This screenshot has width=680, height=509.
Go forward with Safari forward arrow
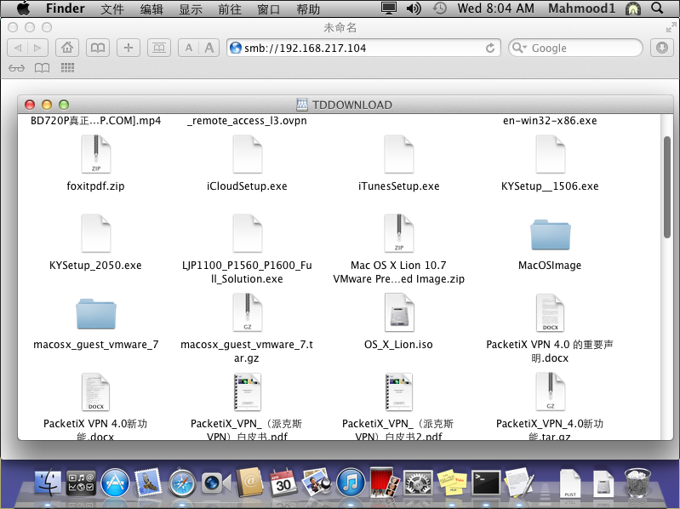click(37, 48)
